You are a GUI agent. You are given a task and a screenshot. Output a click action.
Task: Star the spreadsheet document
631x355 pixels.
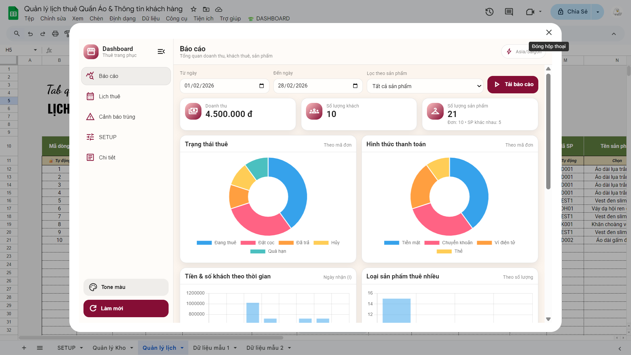(194, 9)
